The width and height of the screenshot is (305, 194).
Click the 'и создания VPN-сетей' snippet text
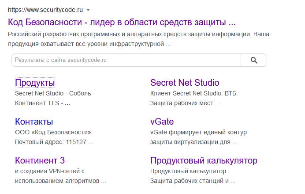pos(49,171)
